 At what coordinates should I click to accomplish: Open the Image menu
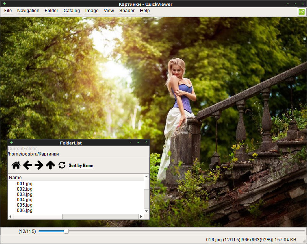[x=92, y=11]
